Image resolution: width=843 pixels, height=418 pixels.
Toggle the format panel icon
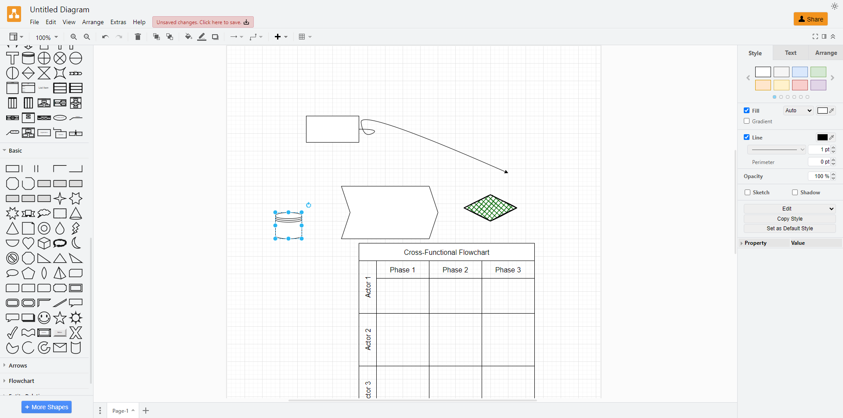[x=824, y=36]
